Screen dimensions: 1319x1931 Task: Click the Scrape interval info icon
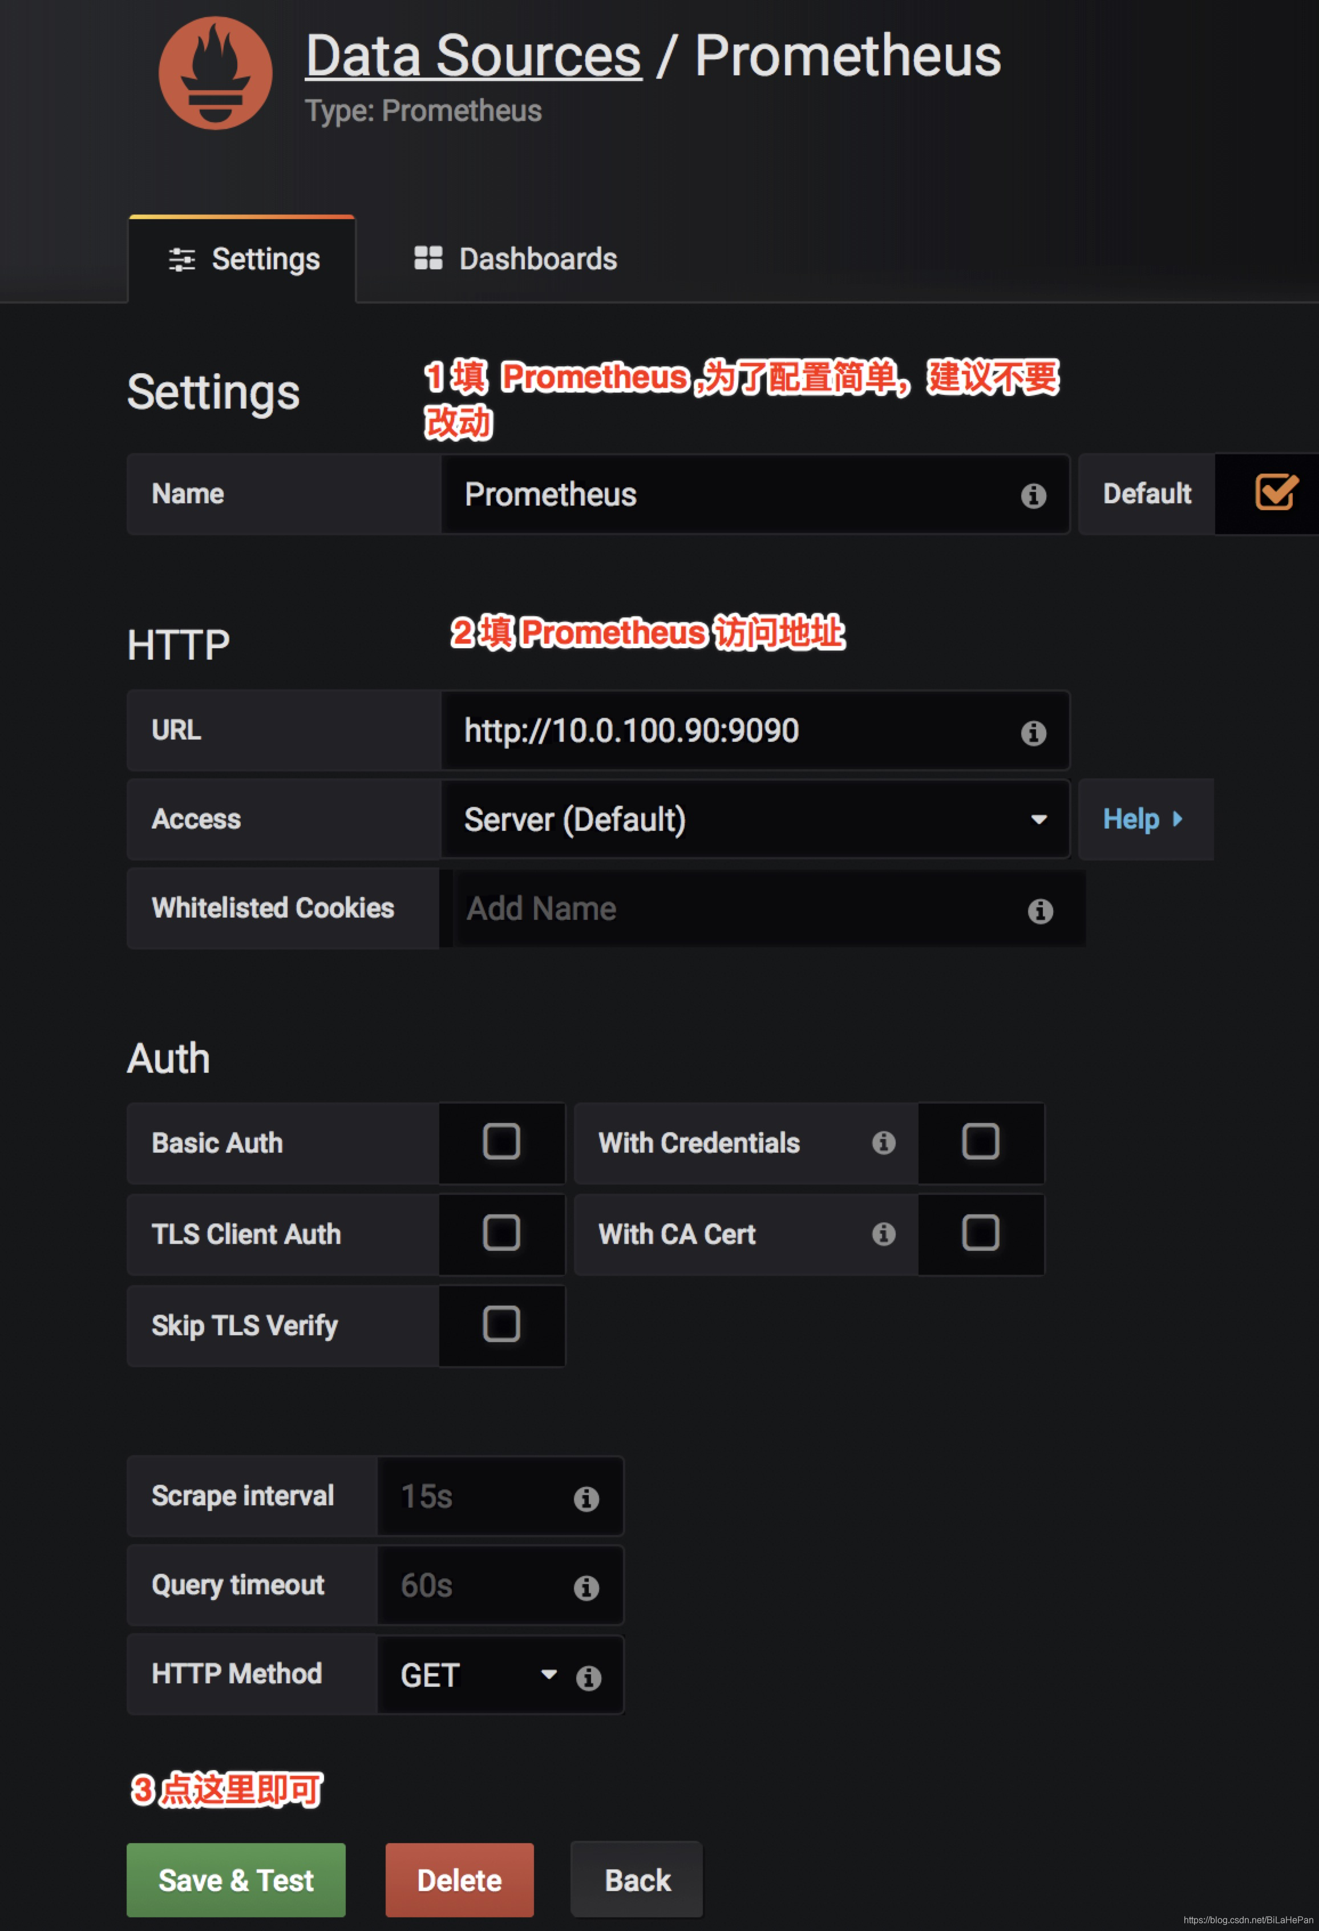click(586, 1498)
